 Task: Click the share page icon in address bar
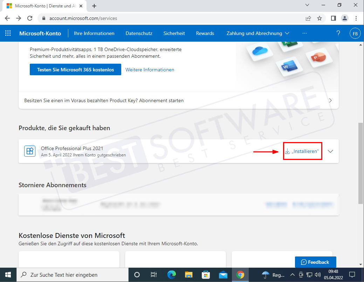(308, 18)
